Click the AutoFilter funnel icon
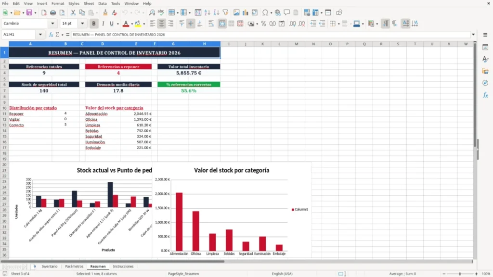 [x=225, y=13]
